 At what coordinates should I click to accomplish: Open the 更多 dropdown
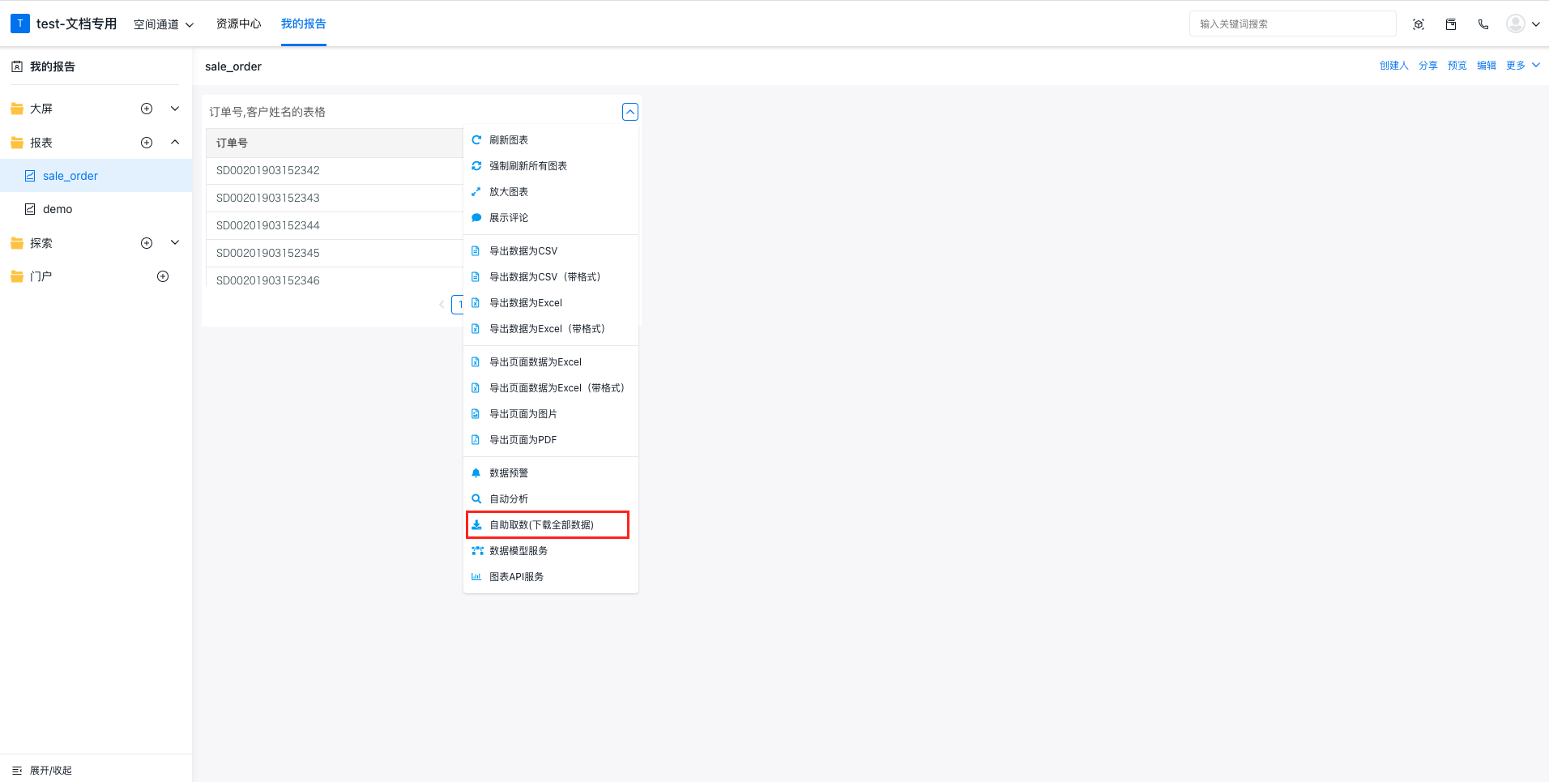click(1523, 66)
